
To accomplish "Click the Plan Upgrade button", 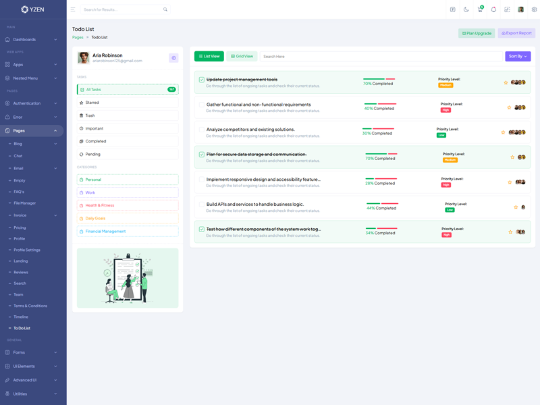I will 477,33.
